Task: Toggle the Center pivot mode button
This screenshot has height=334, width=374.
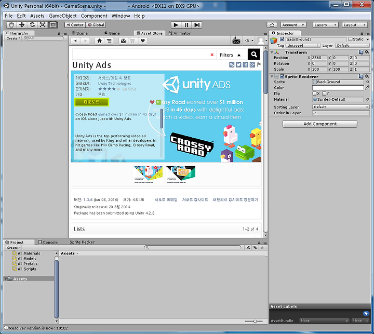Action: coord(75,25)
